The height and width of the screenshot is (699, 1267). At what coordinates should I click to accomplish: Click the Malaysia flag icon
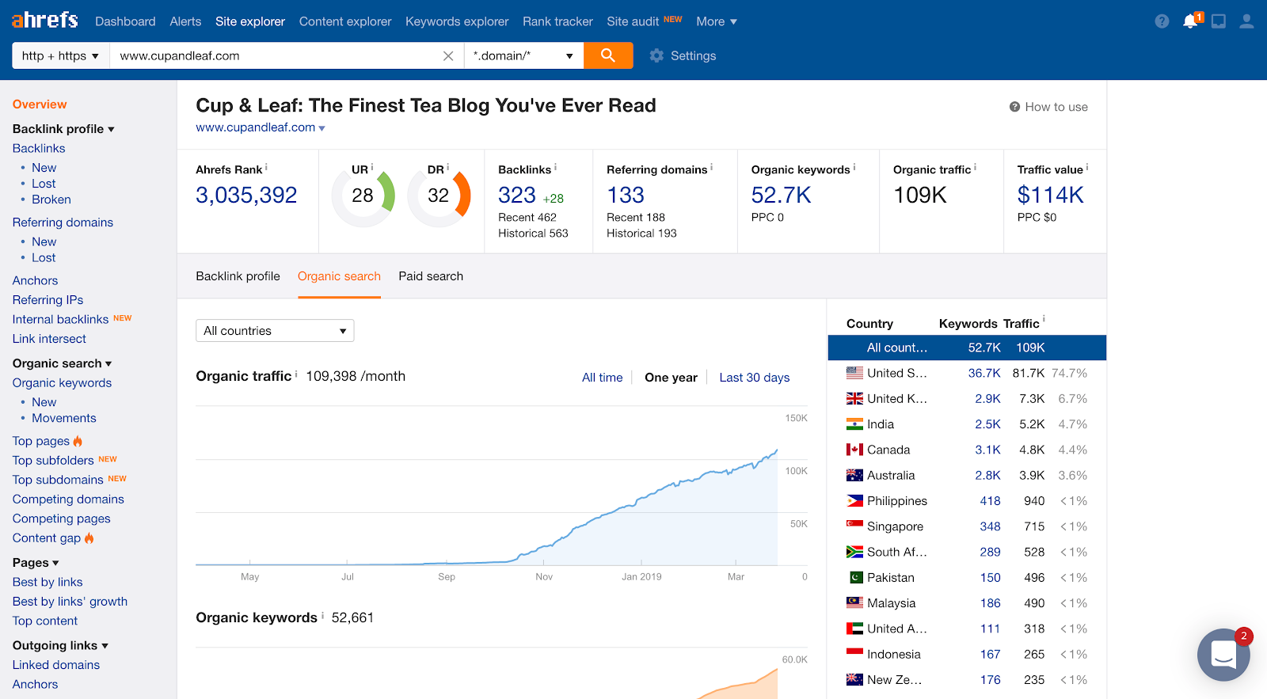tap(854, 603)
